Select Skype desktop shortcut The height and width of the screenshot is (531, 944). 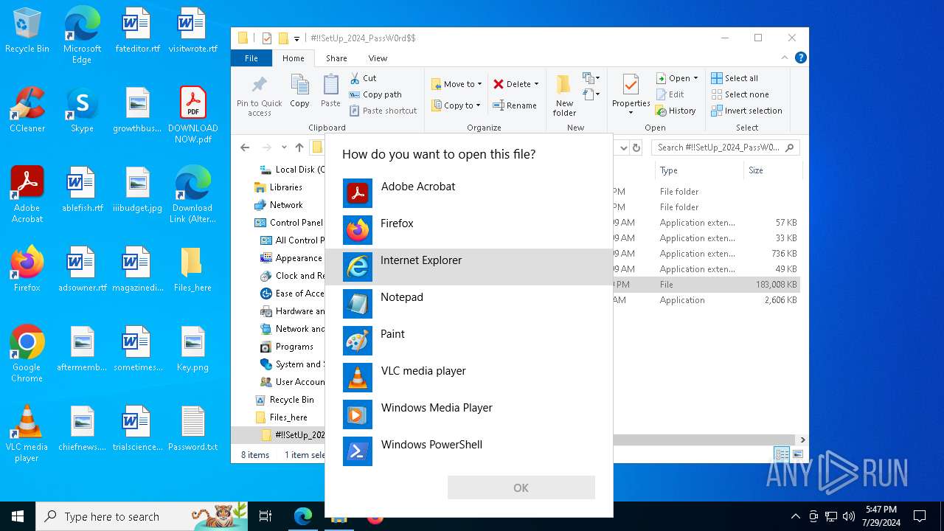tap(82, 110)
